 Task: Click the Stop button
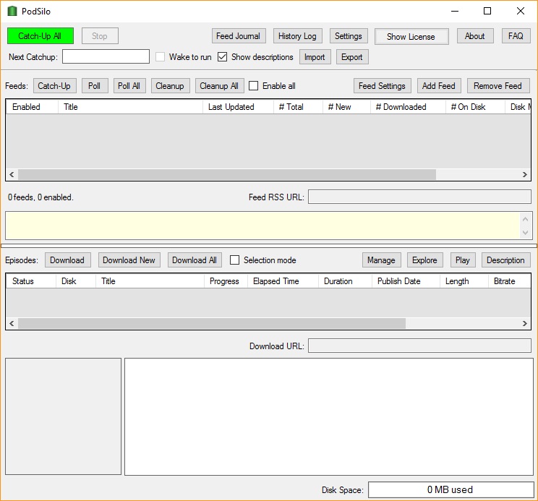pos(100,36)
